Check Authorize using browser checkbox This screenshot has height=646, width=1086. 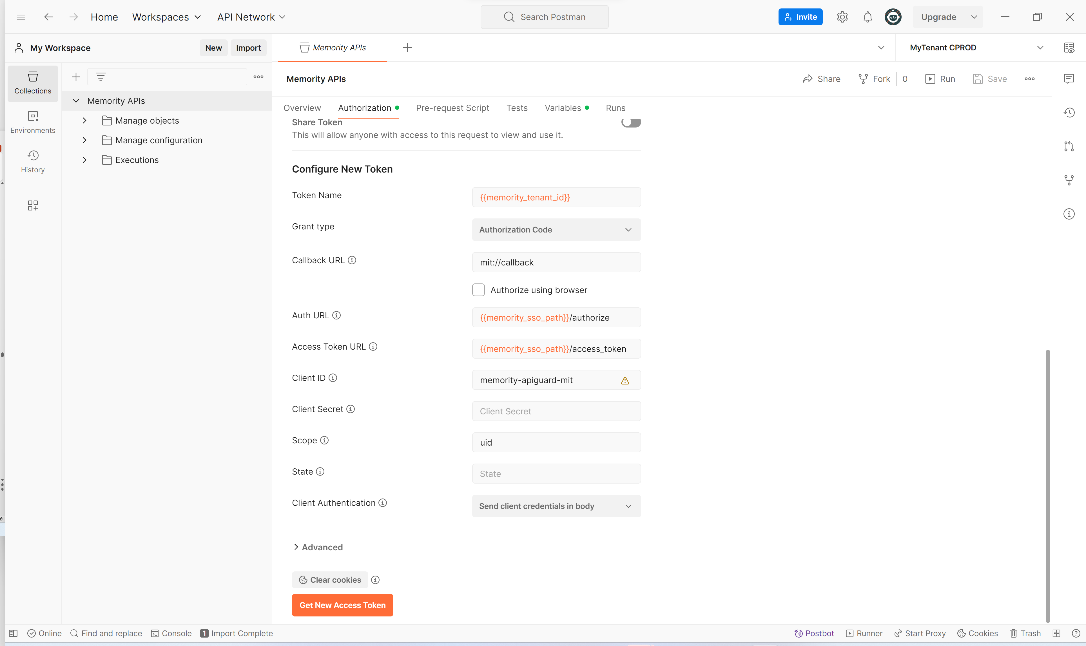[x=478, y=290]
